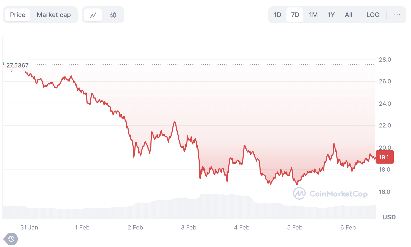Toggle LOG scale on the chart
This screenshot has height=247, width=411.
(x=373, y=15)
